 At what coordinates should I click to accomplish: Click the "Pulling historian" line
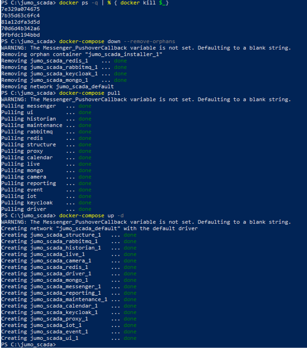[x=28, y=119]
